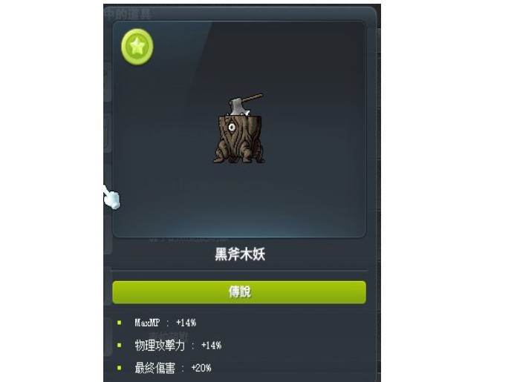517x382 pixels.
Task: Open the 中的道具 header at top
Action: point(128,14)
